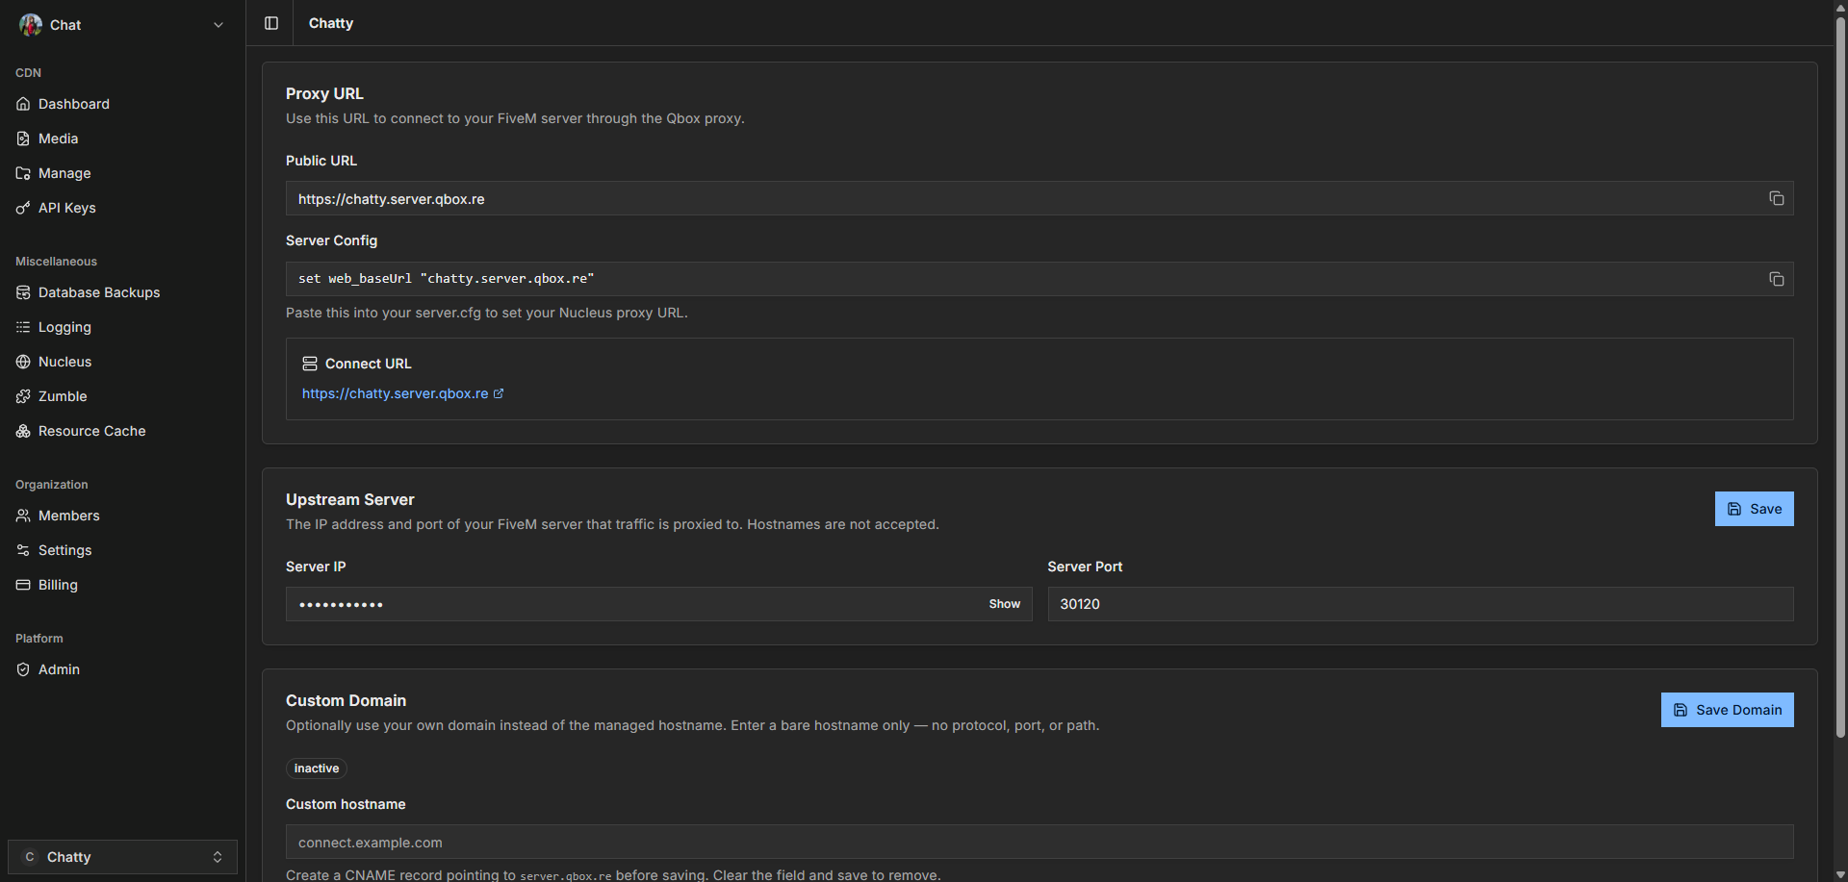The image size is (1848, 882).
Task: Toggle the sidebar panel icon
Action: pos(271,23)
